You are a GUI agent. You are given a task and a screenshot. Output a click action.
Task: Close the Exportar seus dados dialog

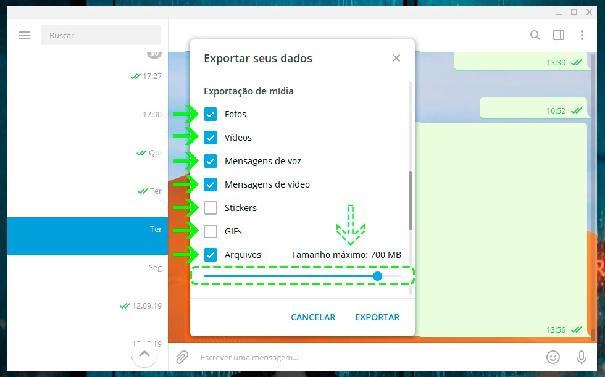396,58
